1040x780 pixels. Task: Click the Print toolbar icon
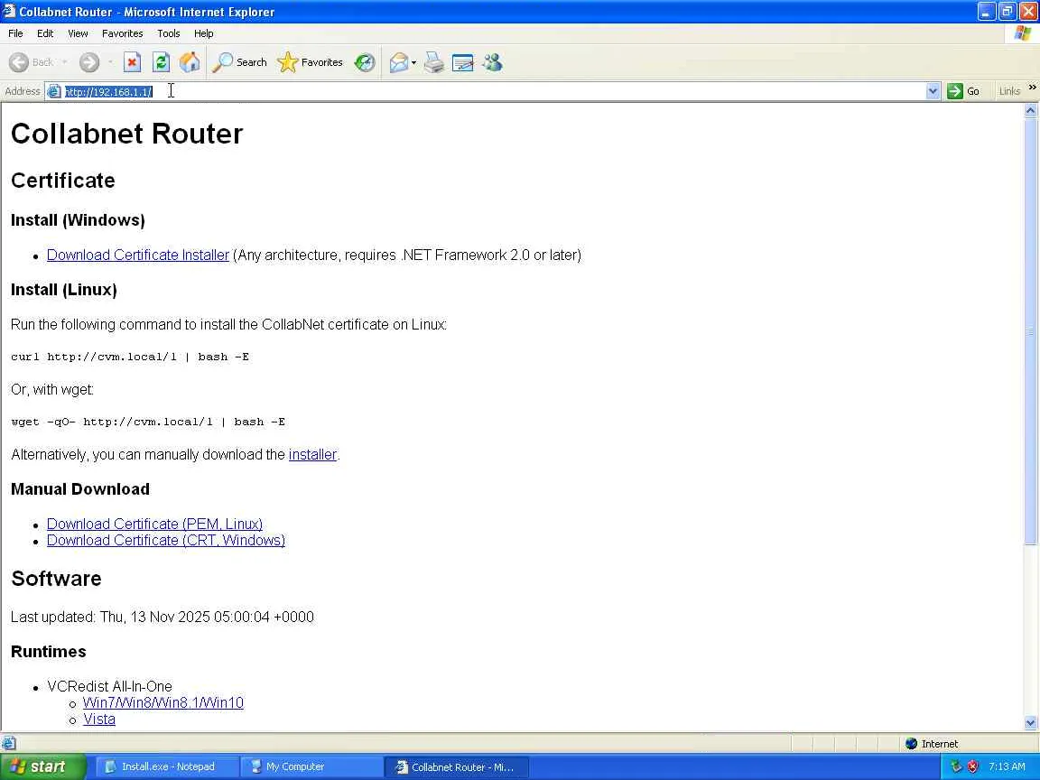433,62
